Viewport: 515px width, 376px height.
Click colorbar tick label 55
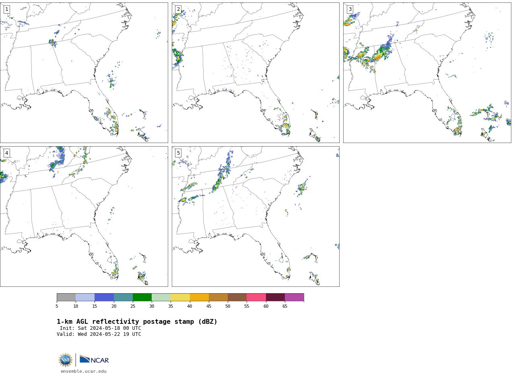tap(247, 307)
